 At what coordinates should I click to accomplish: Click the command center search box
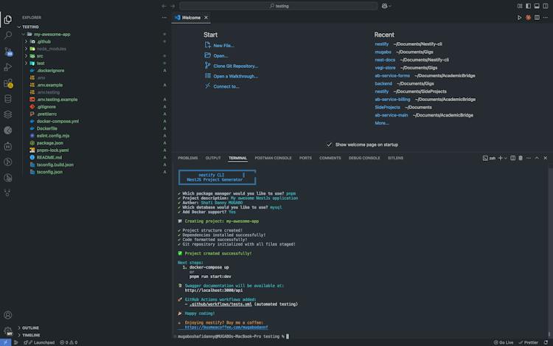[279, 6]
